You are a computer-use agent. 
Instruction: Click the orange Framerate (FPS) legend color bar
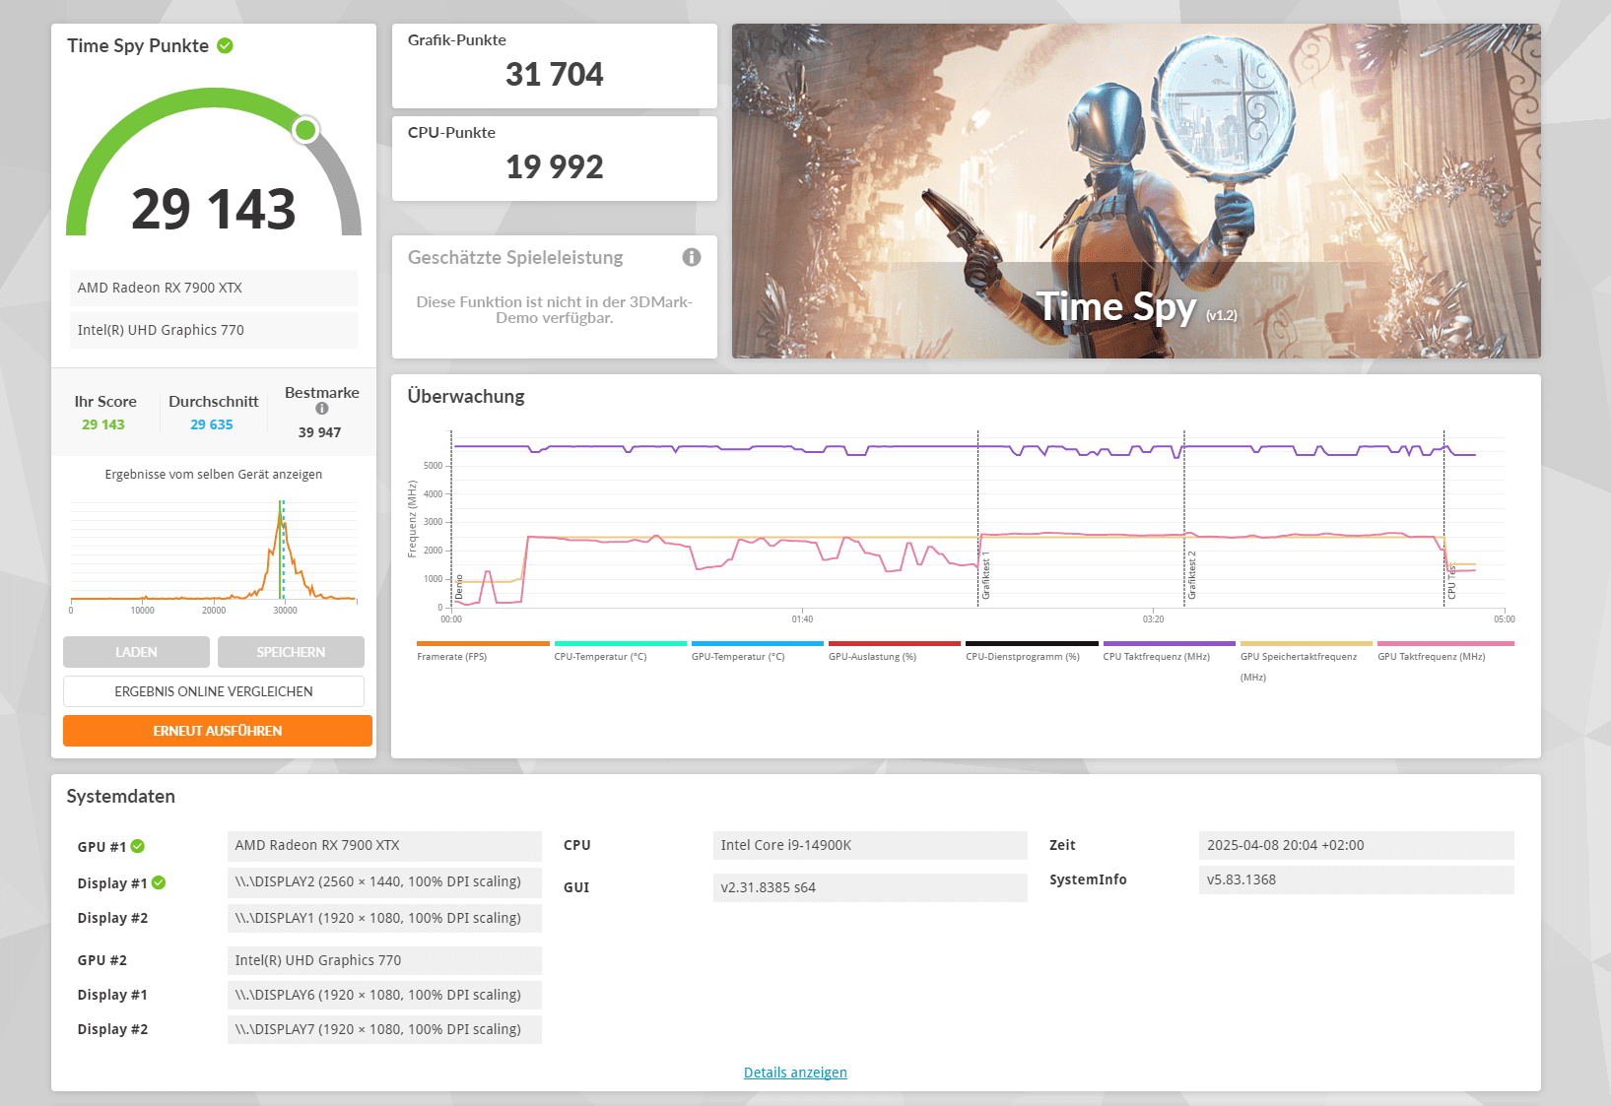(483, 643)
